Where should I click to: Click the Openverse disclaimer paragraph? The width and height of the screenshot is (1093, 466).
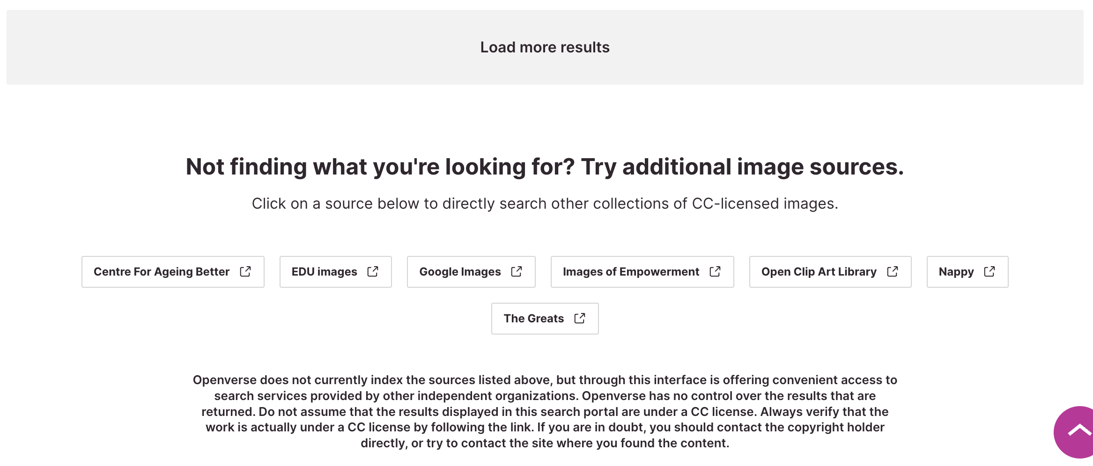(x=545, y=396)
